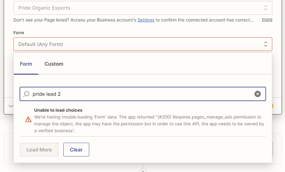Open the Default (Any Form) dropdown
The image size is (285, 172).
click(x=143, y=44)
